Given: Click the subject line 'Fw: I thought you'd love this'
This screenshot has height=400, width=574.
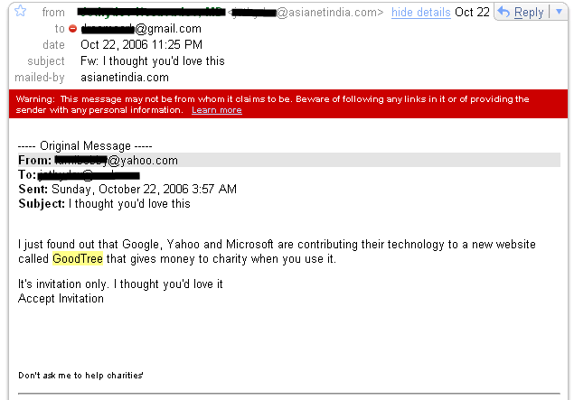Looking at the screenshot, I should [152, 61].
